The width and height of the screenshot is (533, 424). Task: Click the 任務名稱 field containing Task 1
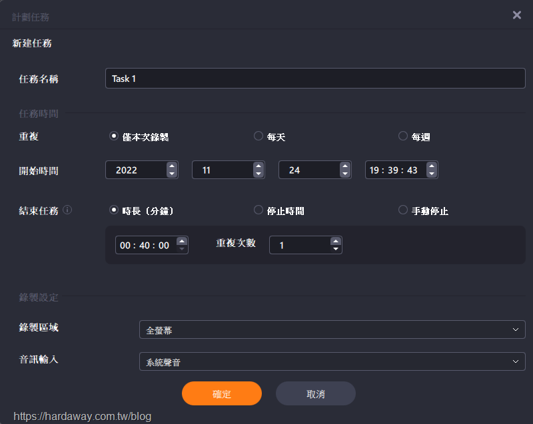(315, 79)
